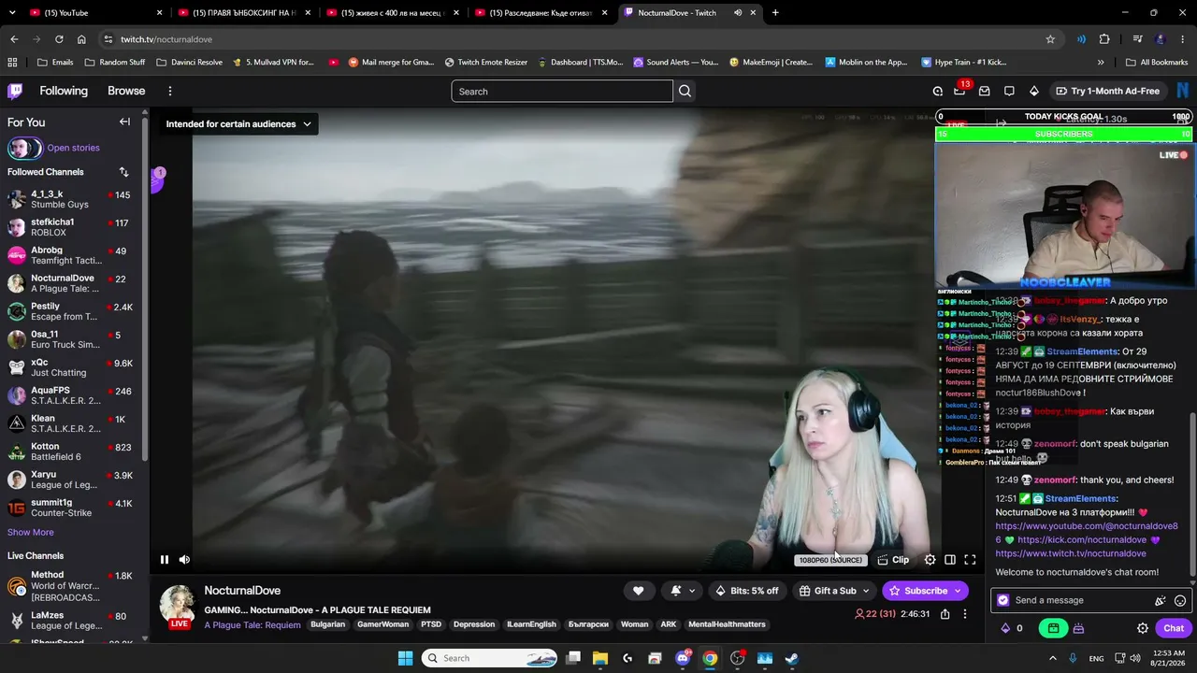
Task: Share the stream via share icon
Action: click(945, 614)
